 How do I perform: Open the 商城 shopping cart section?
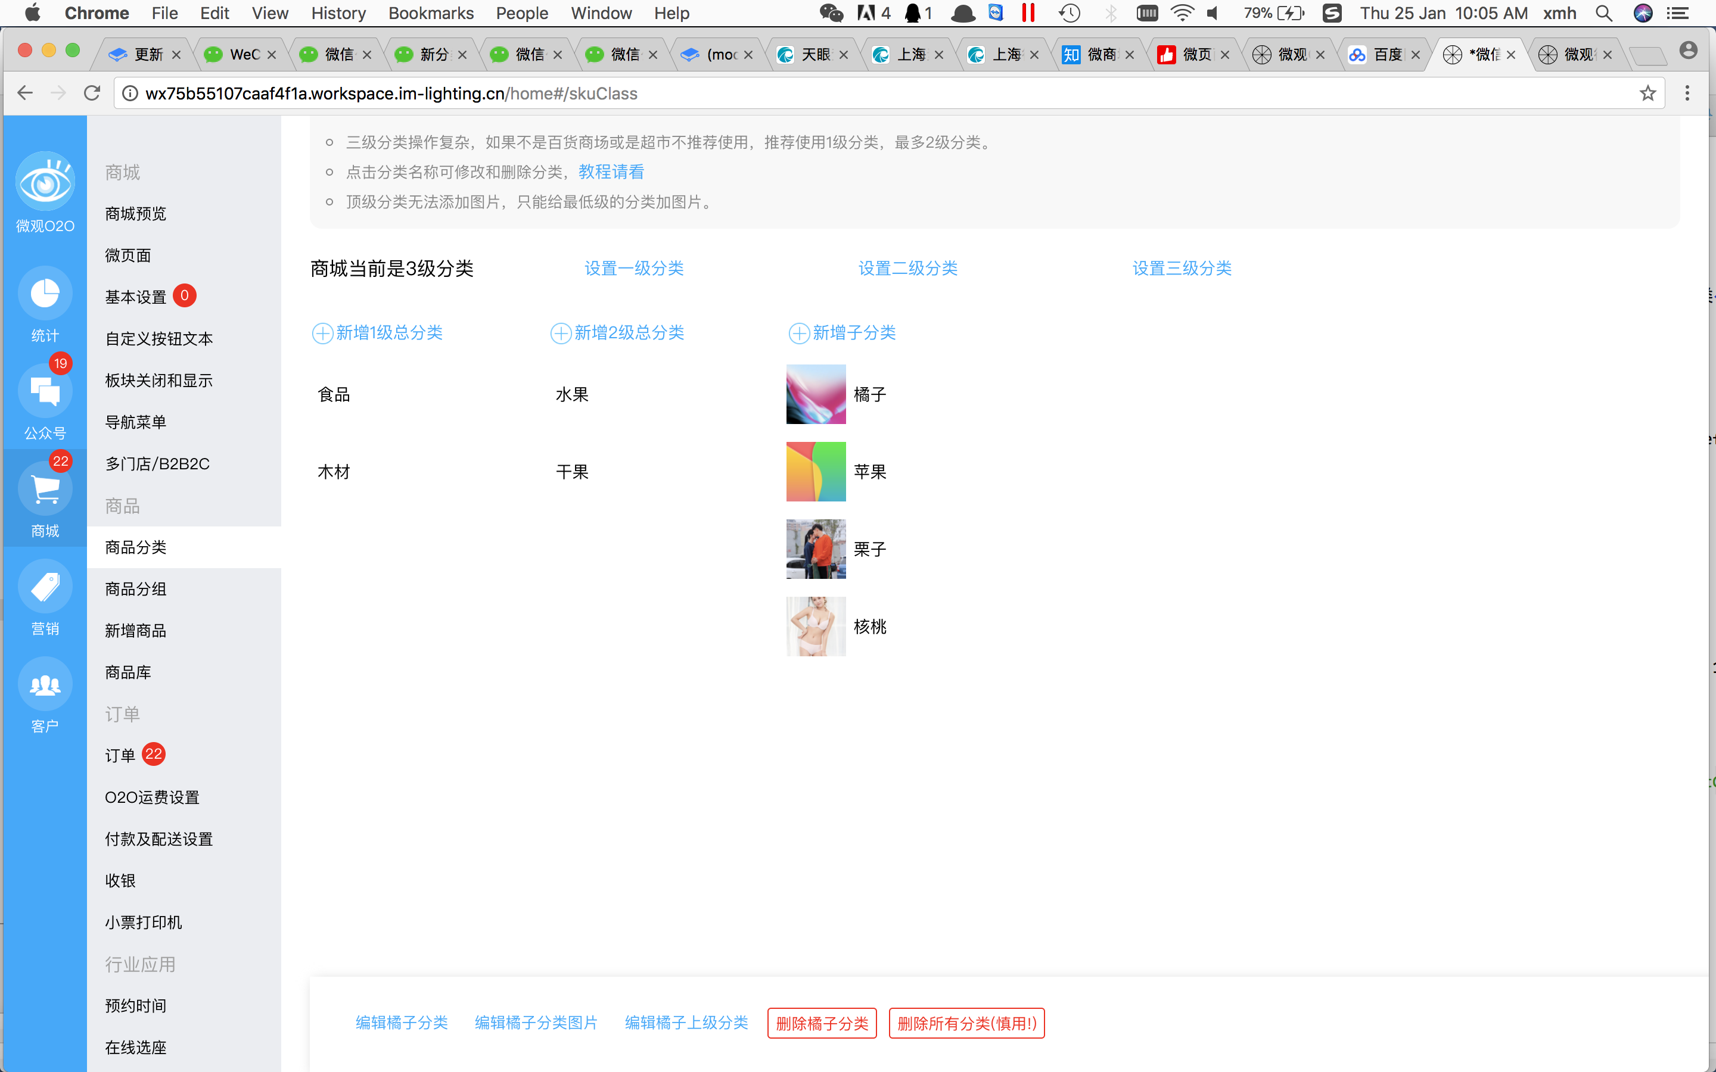click(x=45, y=489)
